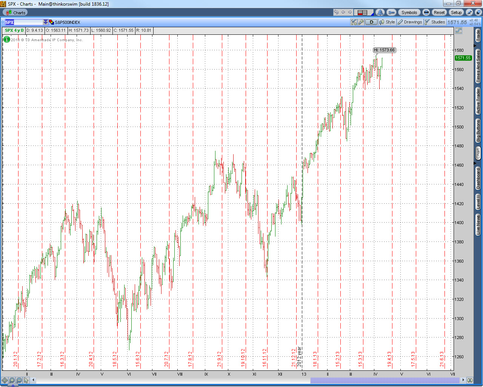Image resolution: width=483 pixels, height=387 pixels.
Task: Open the Drawings menu
Action: [x=410, y=22]
